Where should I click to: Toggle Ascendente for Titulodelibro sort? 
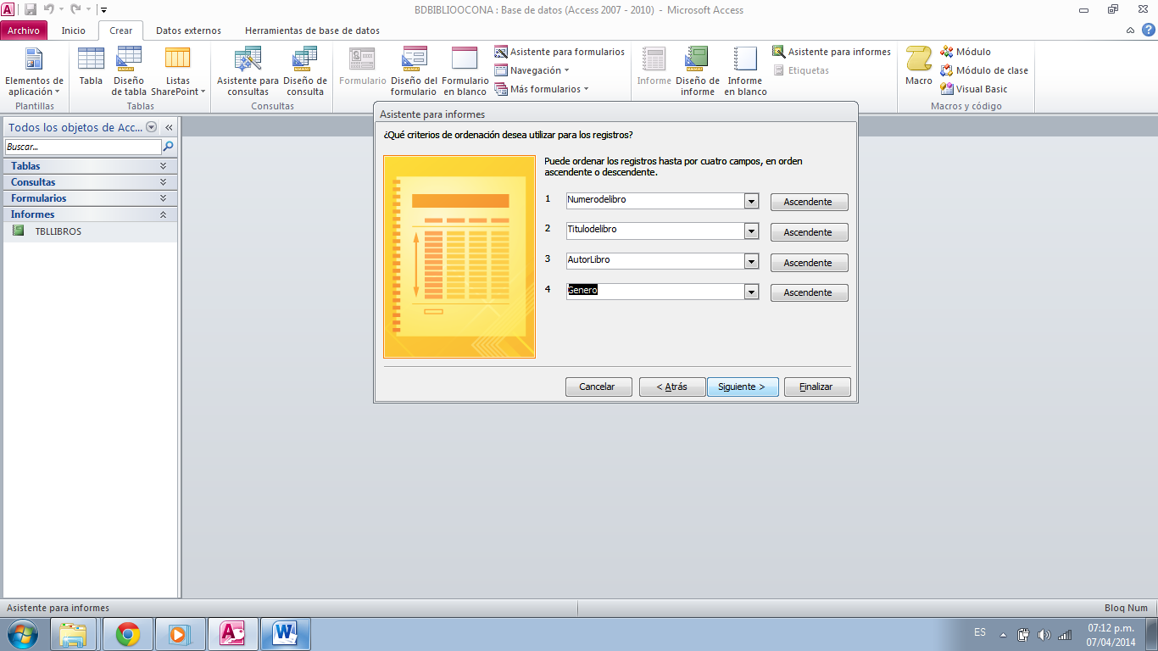click(x=809, y=231)
